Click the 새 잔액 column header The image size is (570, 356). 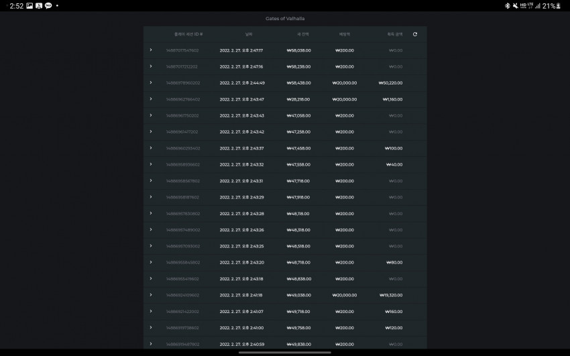[x=303, y=34]
